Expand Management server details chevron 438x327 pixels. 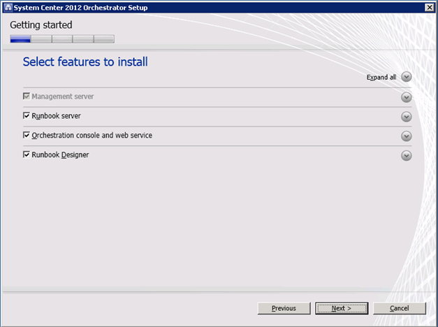407,97
